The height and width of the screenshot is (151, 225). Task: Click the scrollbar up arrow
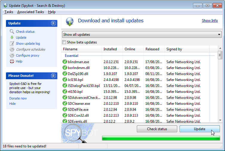220,48
